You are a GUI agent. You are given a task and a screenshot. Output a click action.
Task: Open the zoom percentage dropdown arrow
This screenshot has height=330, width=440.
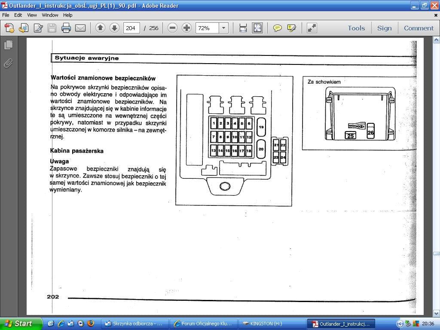pos(223,28)
